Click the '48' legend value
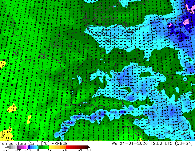 (x=89, y=150)
